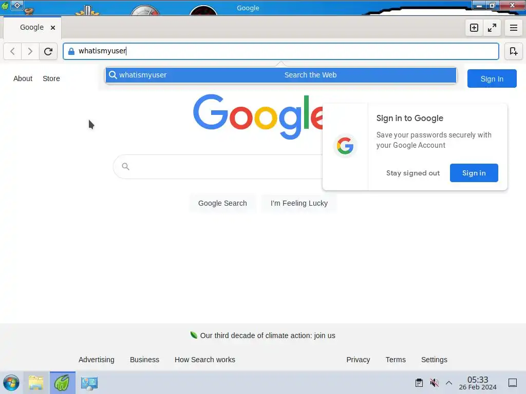Click the padlock icon in address bar

point(71,51)
